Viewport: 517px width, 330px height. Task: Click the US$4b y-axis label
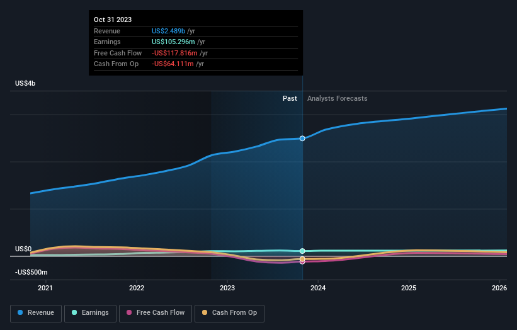click(25, 83)
